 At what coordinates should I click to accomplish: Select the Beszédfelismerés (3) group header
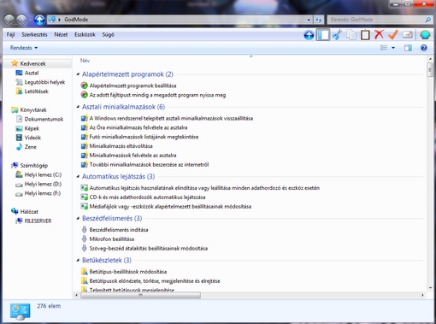112,218
